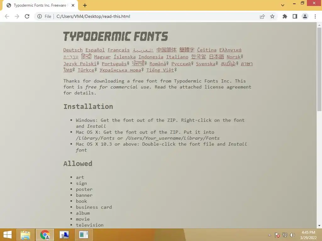This screenshot has width=322, height=241.
Task: Click Chrome icon in taskbar
Action: pyautogui.click(x=45, y=235)
